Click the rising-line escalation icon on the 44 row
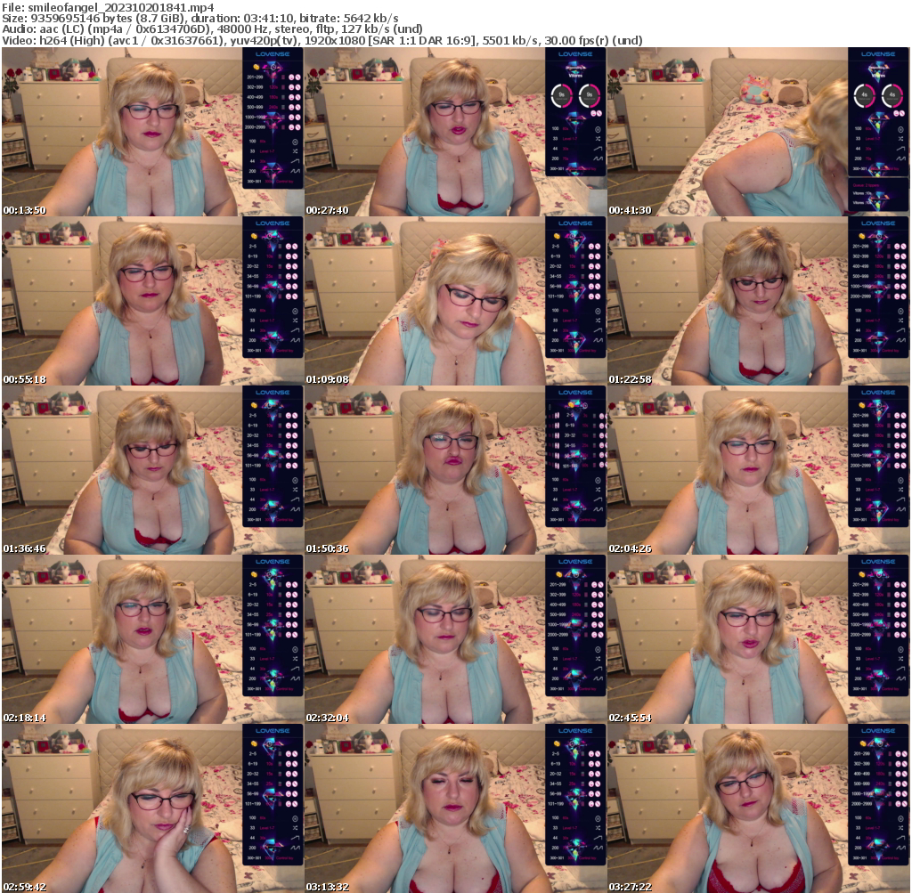Viewport: 912px width, 893px height. click(295, 161)
